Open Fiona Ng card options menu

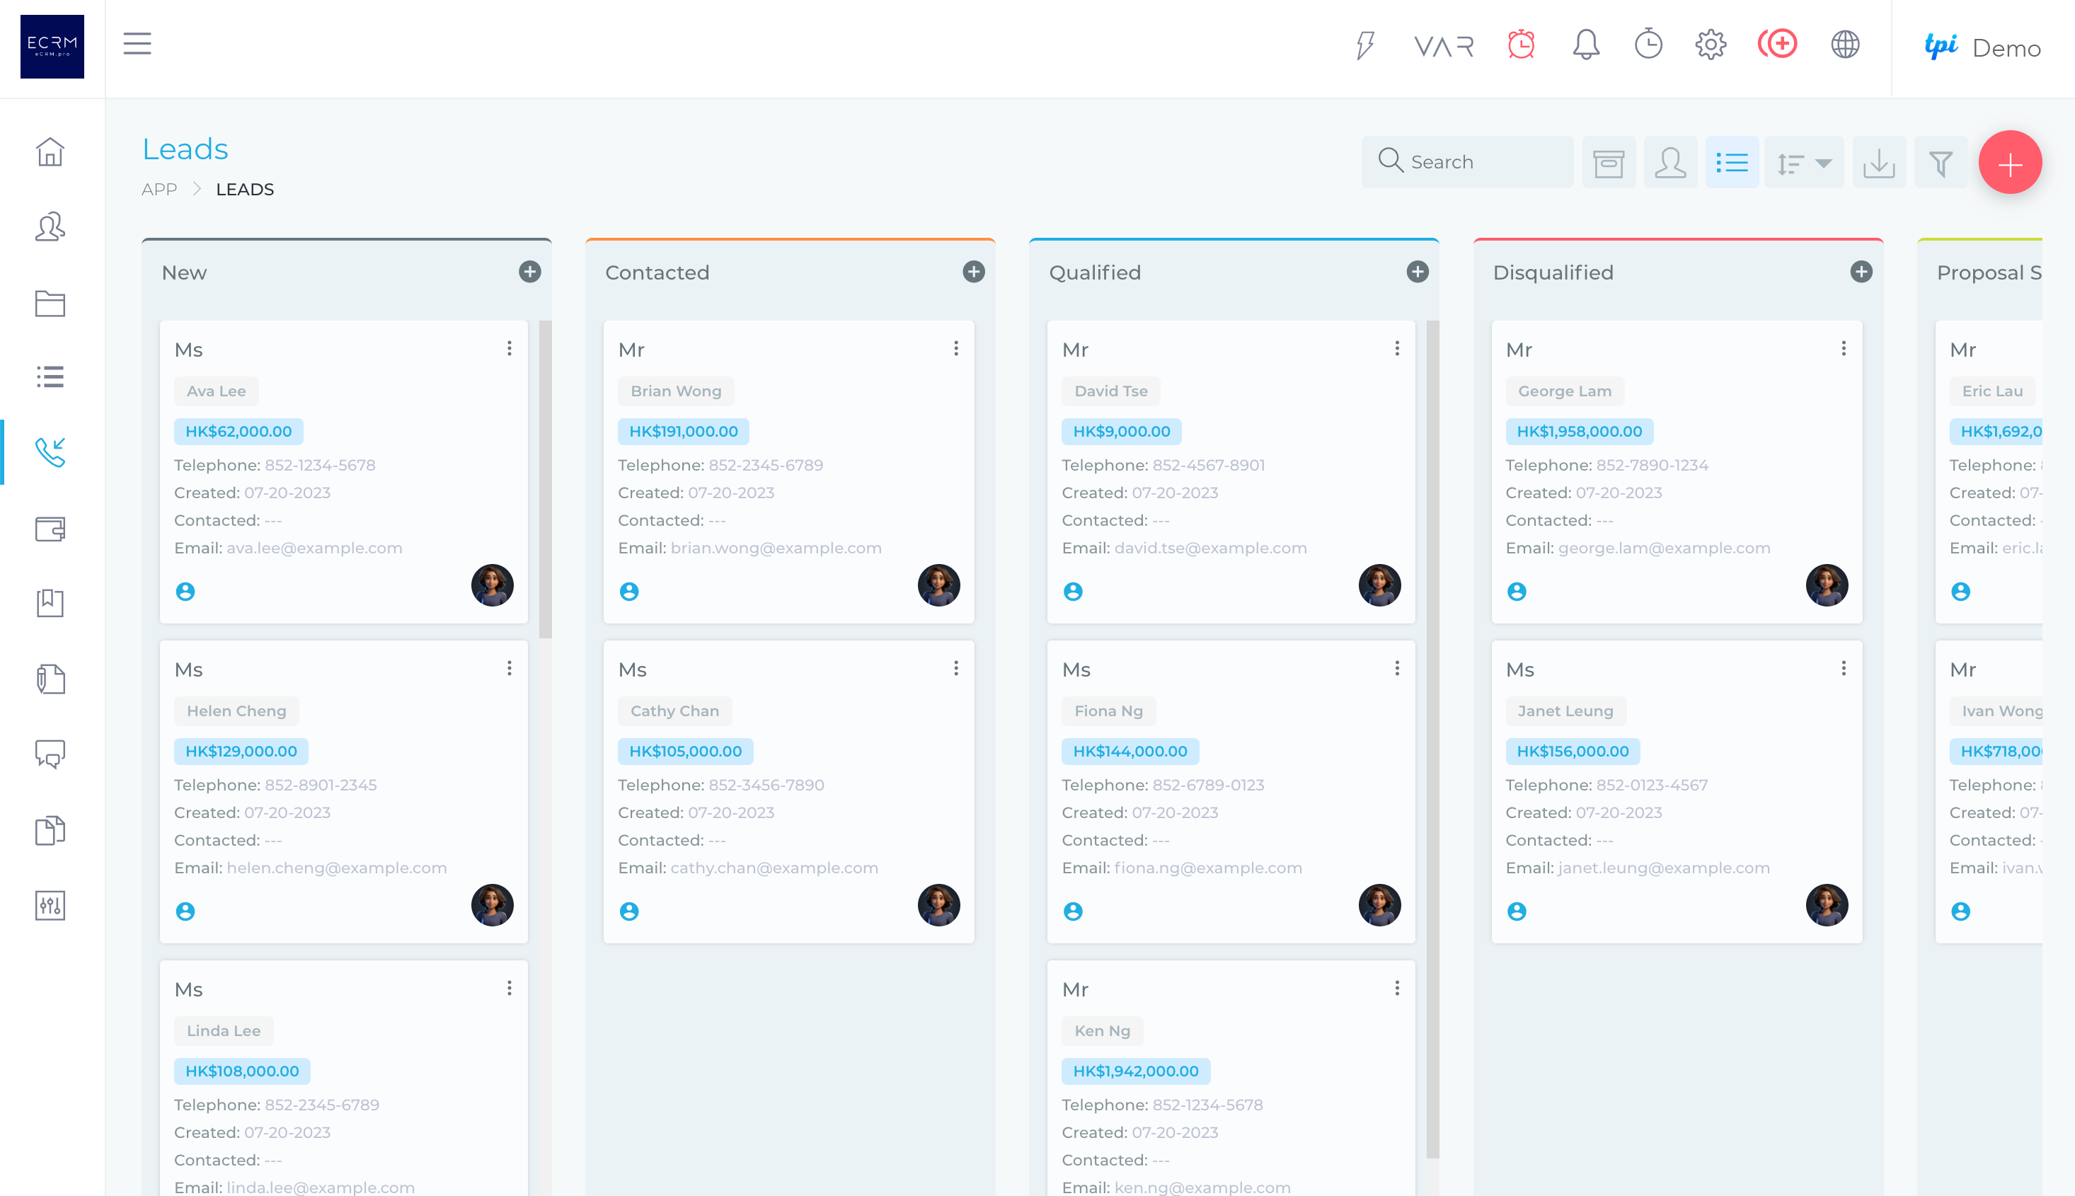pyautogui.click(x=1397, y=669)
